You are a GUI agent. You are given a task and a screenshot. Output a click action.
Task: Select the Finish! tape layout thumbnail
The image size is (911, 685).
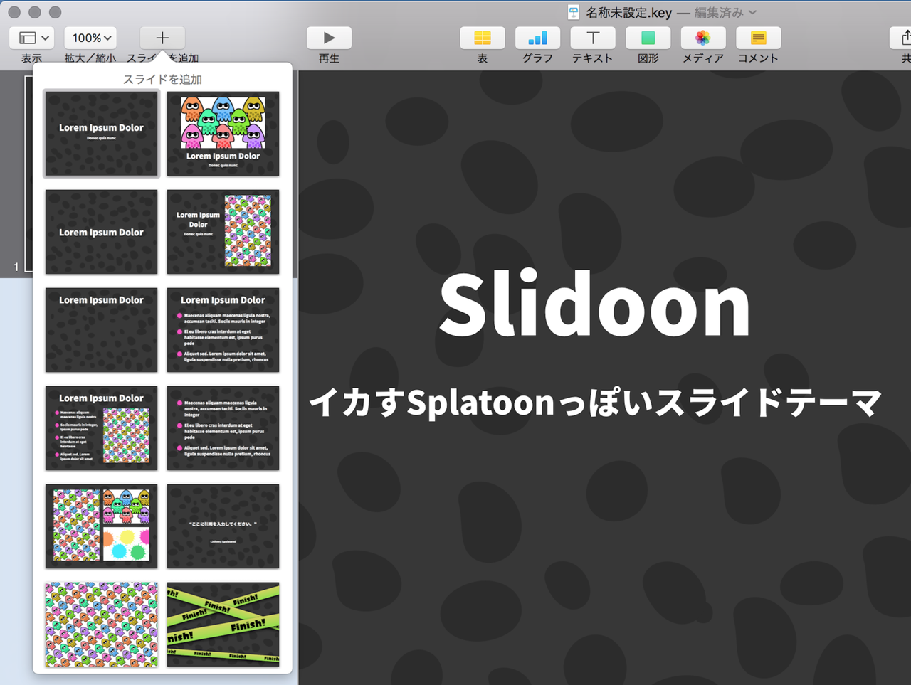point(223,625)
